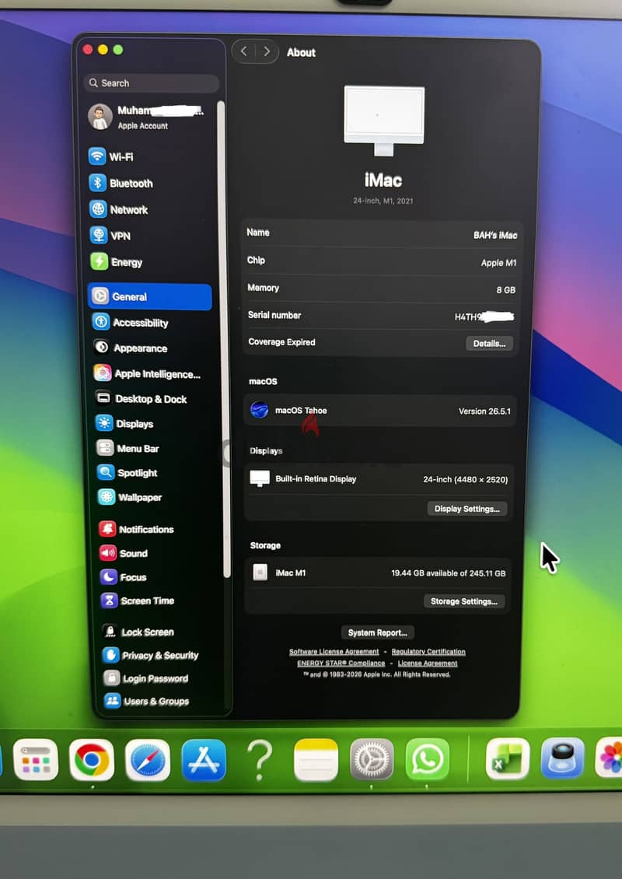Open Screen Time settings
Screen dimensions: 622x879
click(138, 600)
